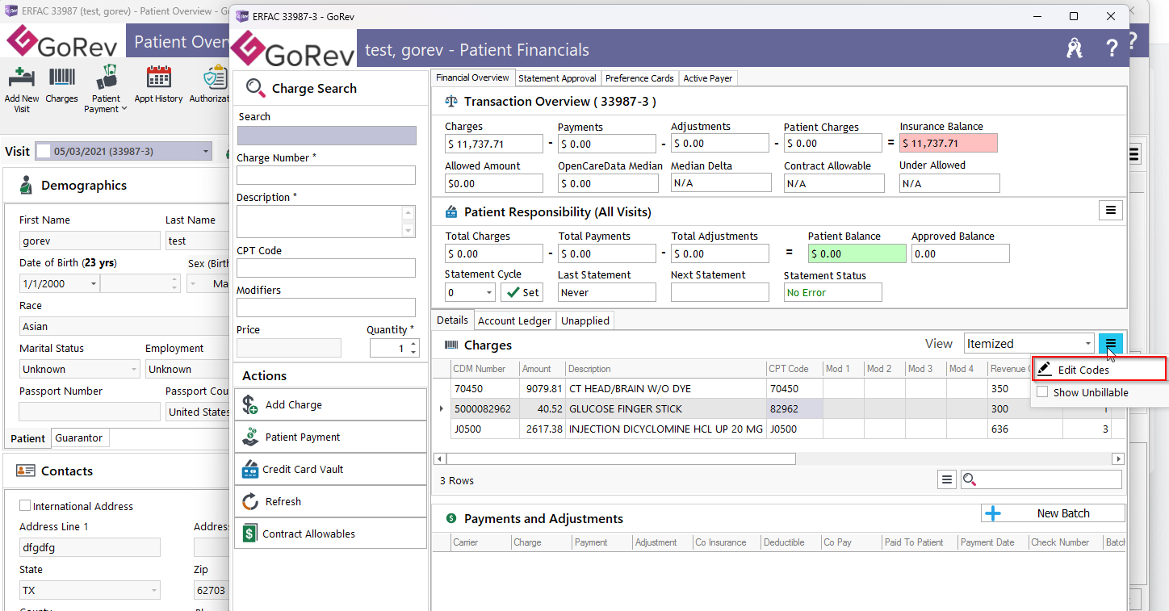Click Charge Search top Search field
1169x611 pixels.
point(326,136)
